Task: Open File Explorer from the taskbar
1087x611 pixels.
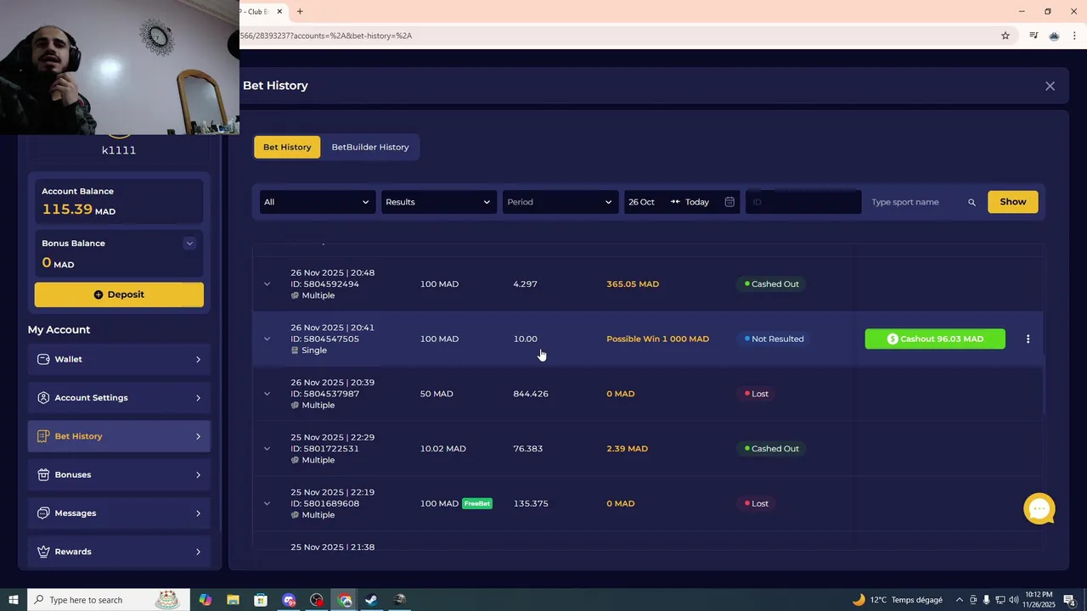Action: (x=233, y=600)
